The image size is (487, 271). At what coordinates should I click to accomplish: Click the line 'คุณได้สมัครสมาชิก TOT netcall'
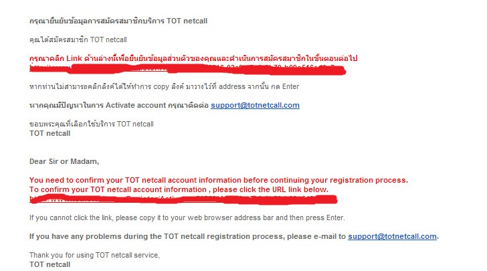point(78,39)
